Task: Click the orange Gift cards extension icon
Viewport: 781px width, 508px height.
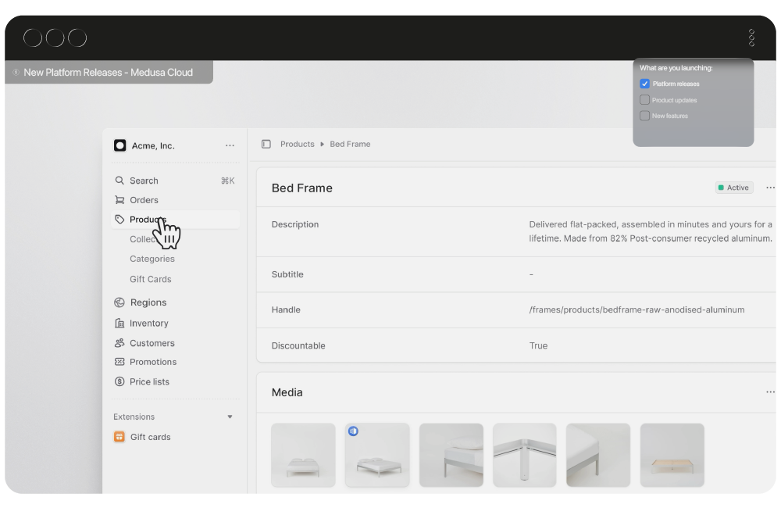Action: click(x=119, y=437)
